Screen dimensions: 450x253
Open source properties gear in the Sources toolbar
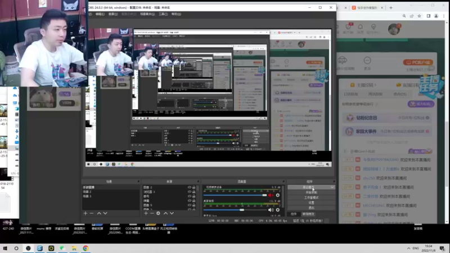click(x=158, y=214)
